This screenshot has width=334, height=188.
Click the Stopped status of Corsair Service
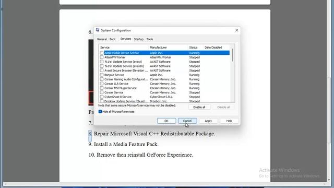click(x=194, y=92)
